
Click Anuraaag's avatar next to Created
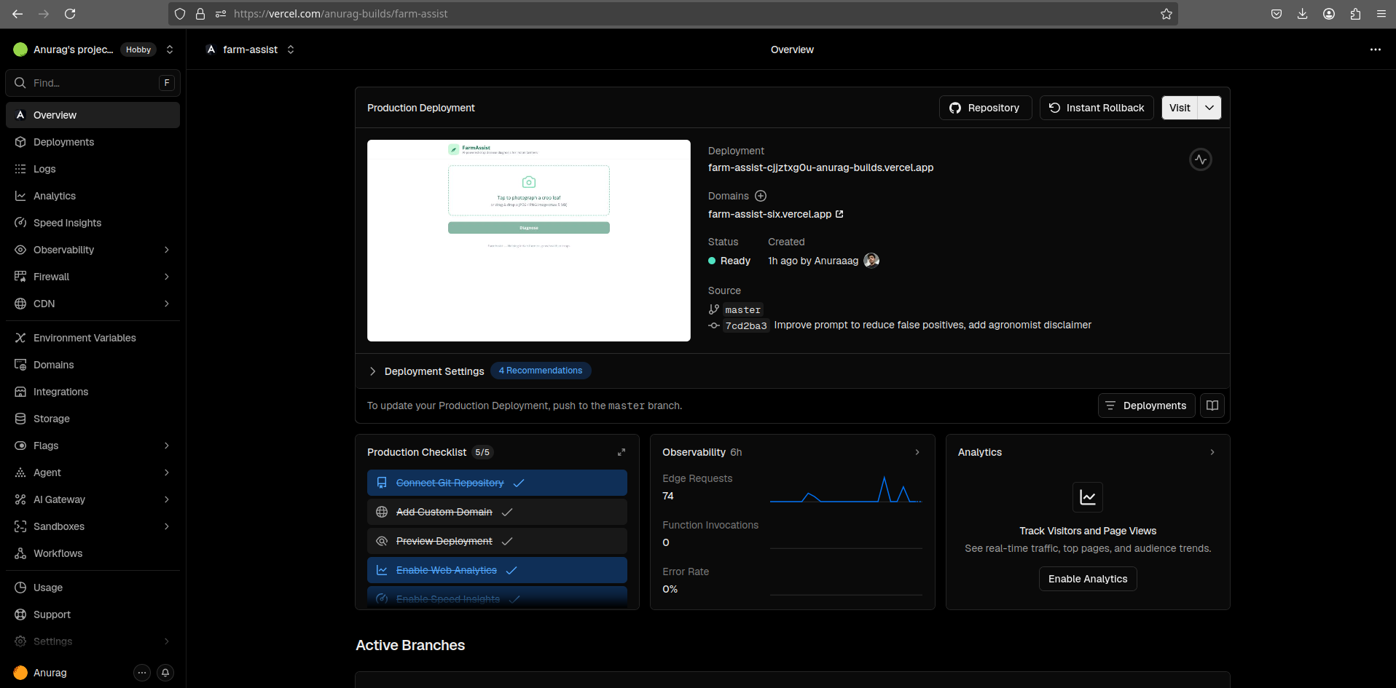point(871,261)
